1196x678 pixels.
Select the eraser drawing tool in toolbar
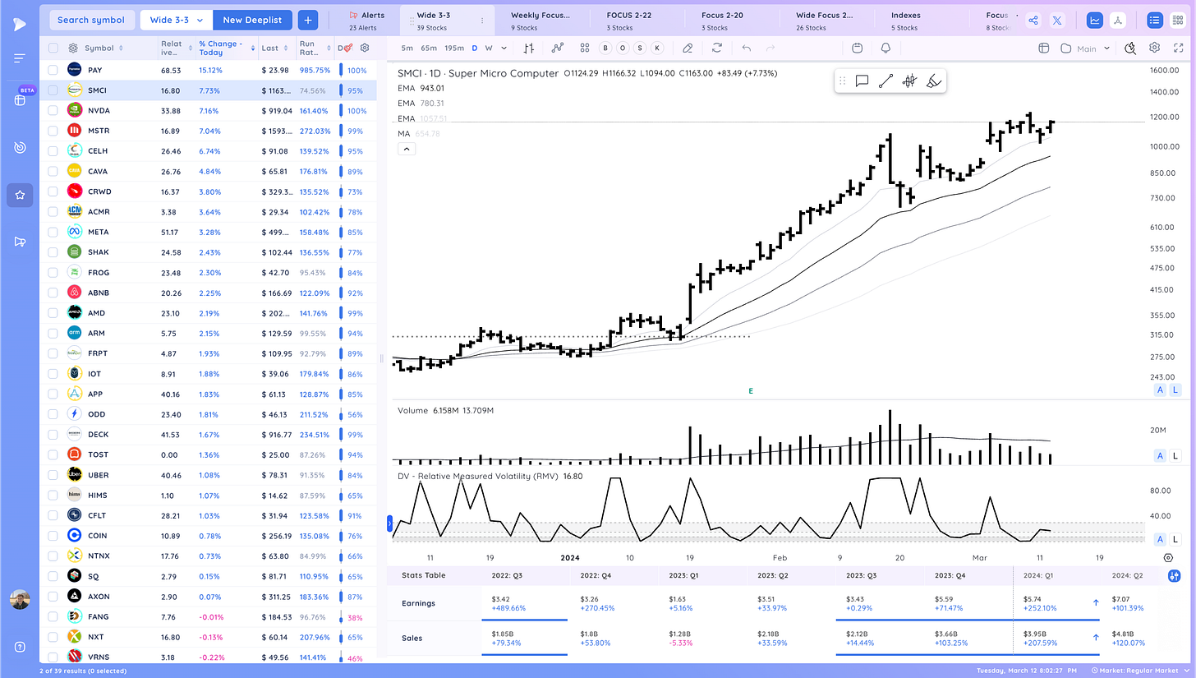point(688,48)
